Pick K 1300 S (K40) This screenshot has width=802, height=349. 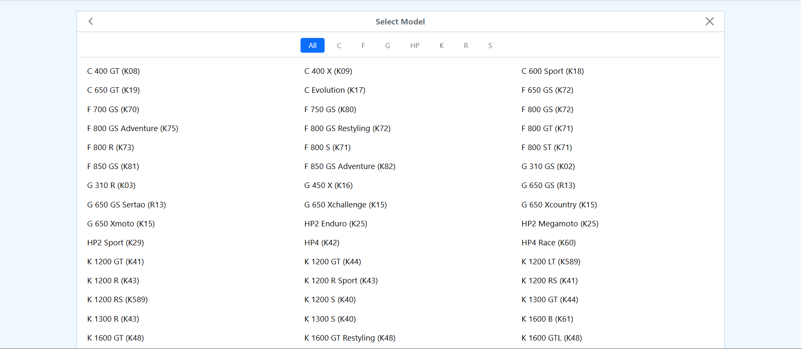pos(330,319)
